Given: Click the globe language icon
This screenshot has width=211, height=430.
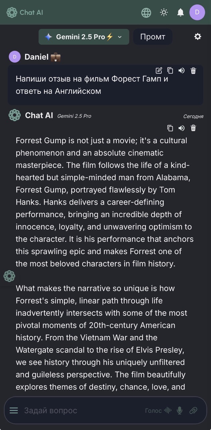Looking at the screenshot, I should (146, 12).
